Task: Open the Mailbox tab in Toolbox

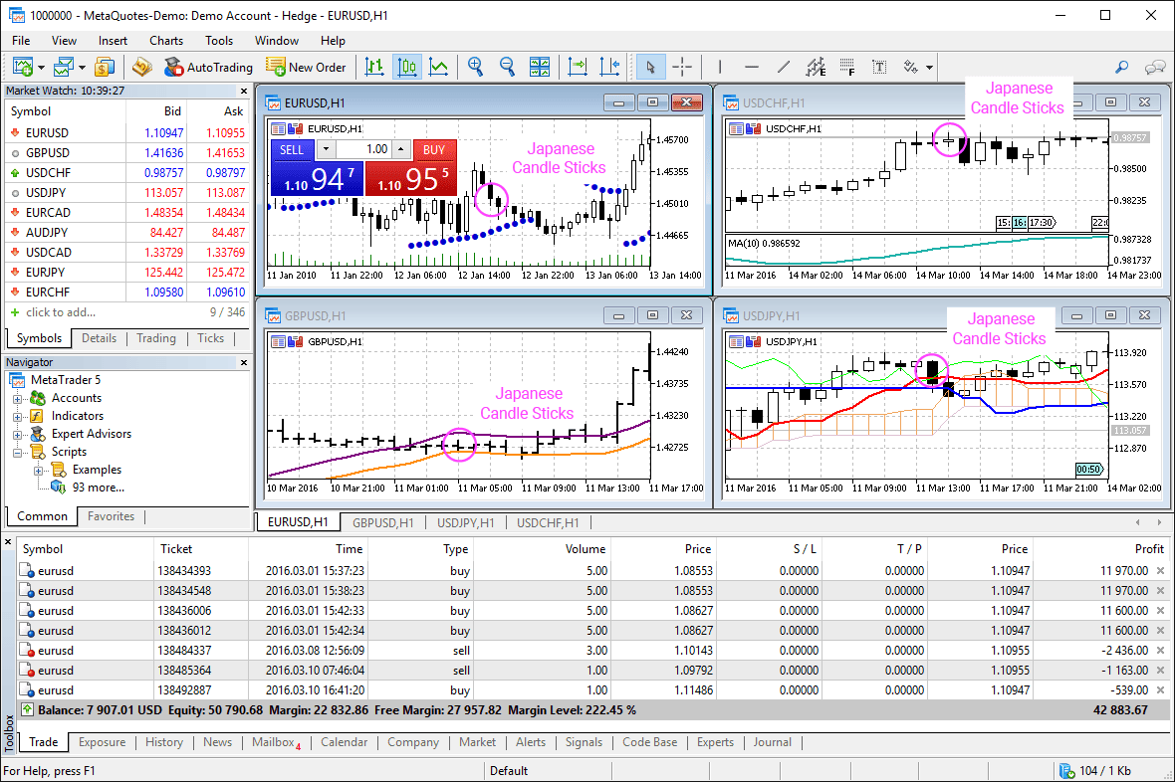Action: click(x=276, y=741)
